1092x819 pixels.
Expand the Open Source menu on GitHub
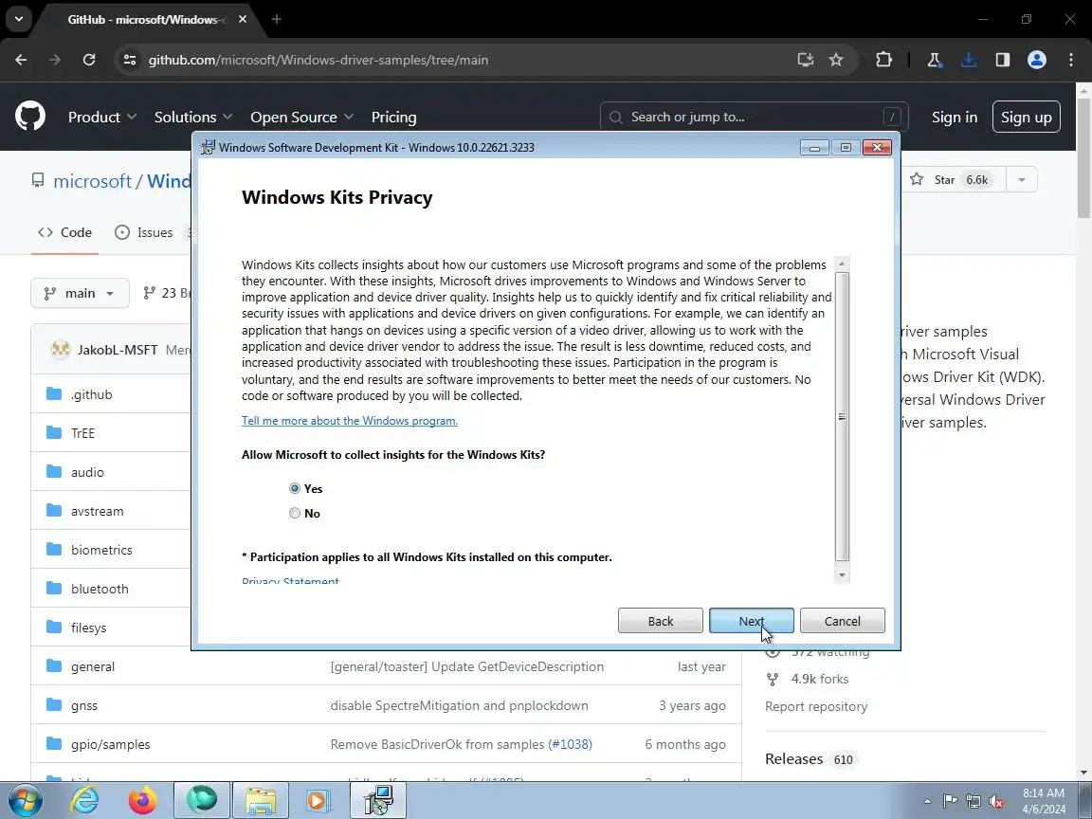(x=301, y=117)
